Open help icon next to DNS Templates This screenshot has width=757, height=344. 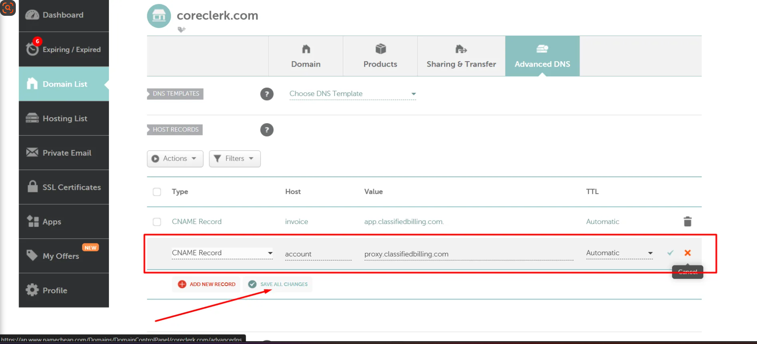click(267, 94)
